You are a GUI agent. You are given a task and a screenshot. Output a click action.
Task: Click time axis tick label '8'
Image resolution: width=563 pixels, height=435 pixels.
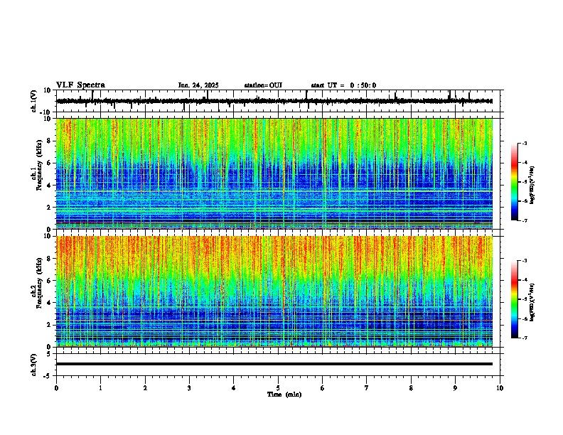click(x=411, y=388)
